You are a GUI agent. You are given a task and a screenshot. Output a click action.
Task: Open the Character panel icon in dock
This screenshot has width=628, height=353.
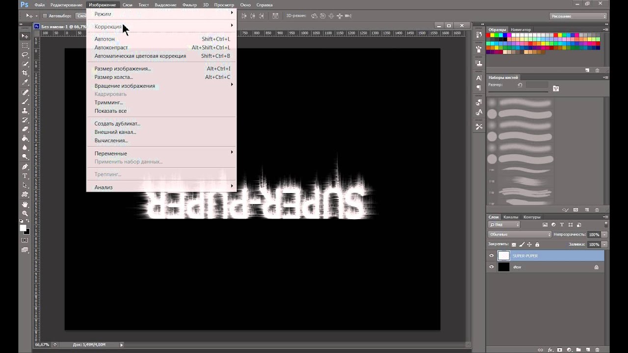pyautogui.click(x=479, y=78)
